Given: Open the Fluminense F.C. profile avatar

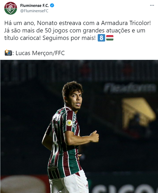Looking at the screenshot, I should (x=11, y=8).
